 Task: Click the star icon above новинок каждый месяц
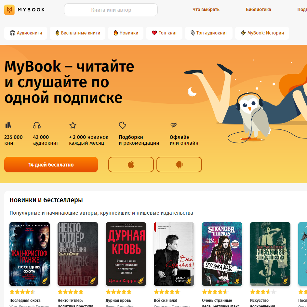73,125
